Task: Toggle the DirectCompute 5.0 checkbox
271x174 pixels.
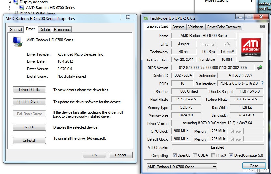Action: coord(231,155)
